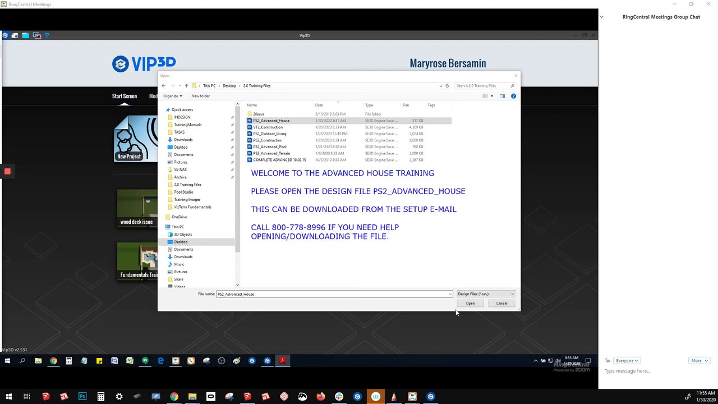Switch to Start Screen tab in Vip3D
This screenshot has height=404, width=718.
[125, 96]
